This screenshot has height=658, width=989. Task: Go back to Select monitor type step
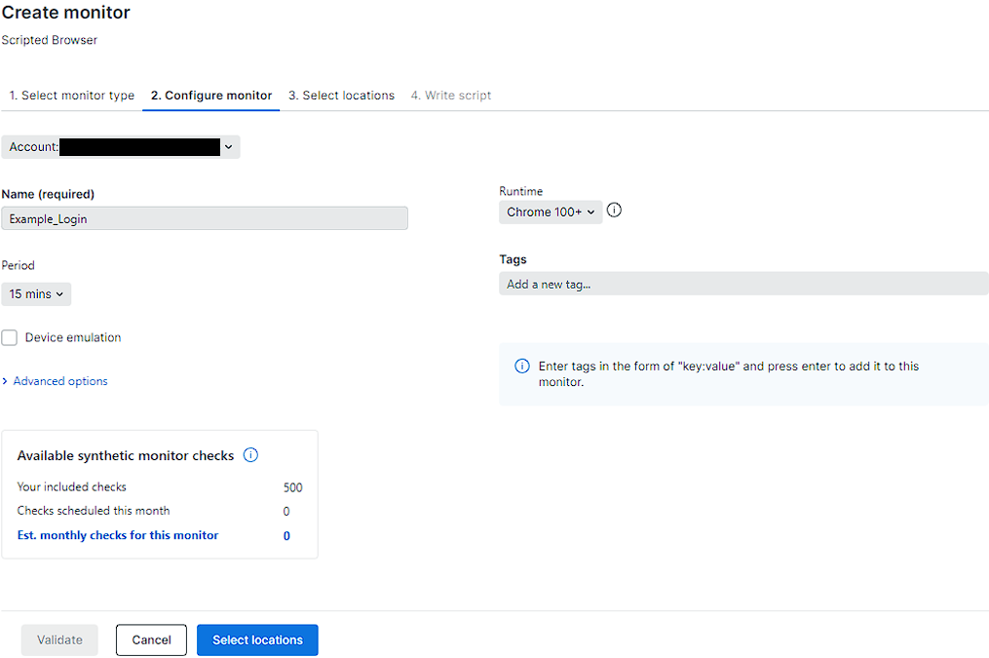pyautogui.click(x=72, y=95)
